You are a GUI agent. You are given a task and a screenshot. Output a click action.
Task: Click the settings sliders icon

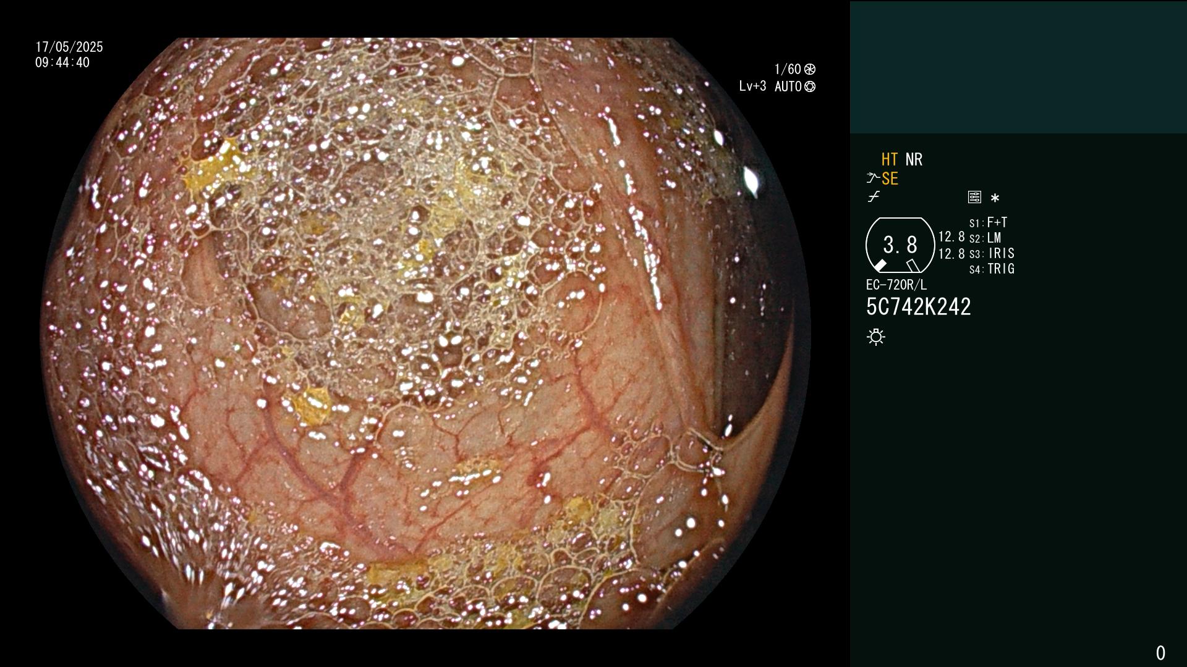(x=974, y=197)
